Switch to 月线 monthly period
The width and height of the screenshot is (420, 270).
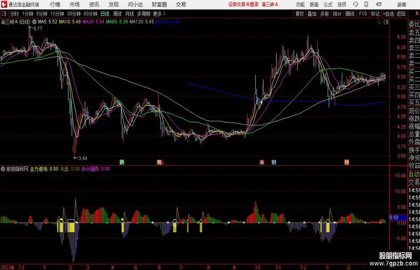tap(129, 14)
